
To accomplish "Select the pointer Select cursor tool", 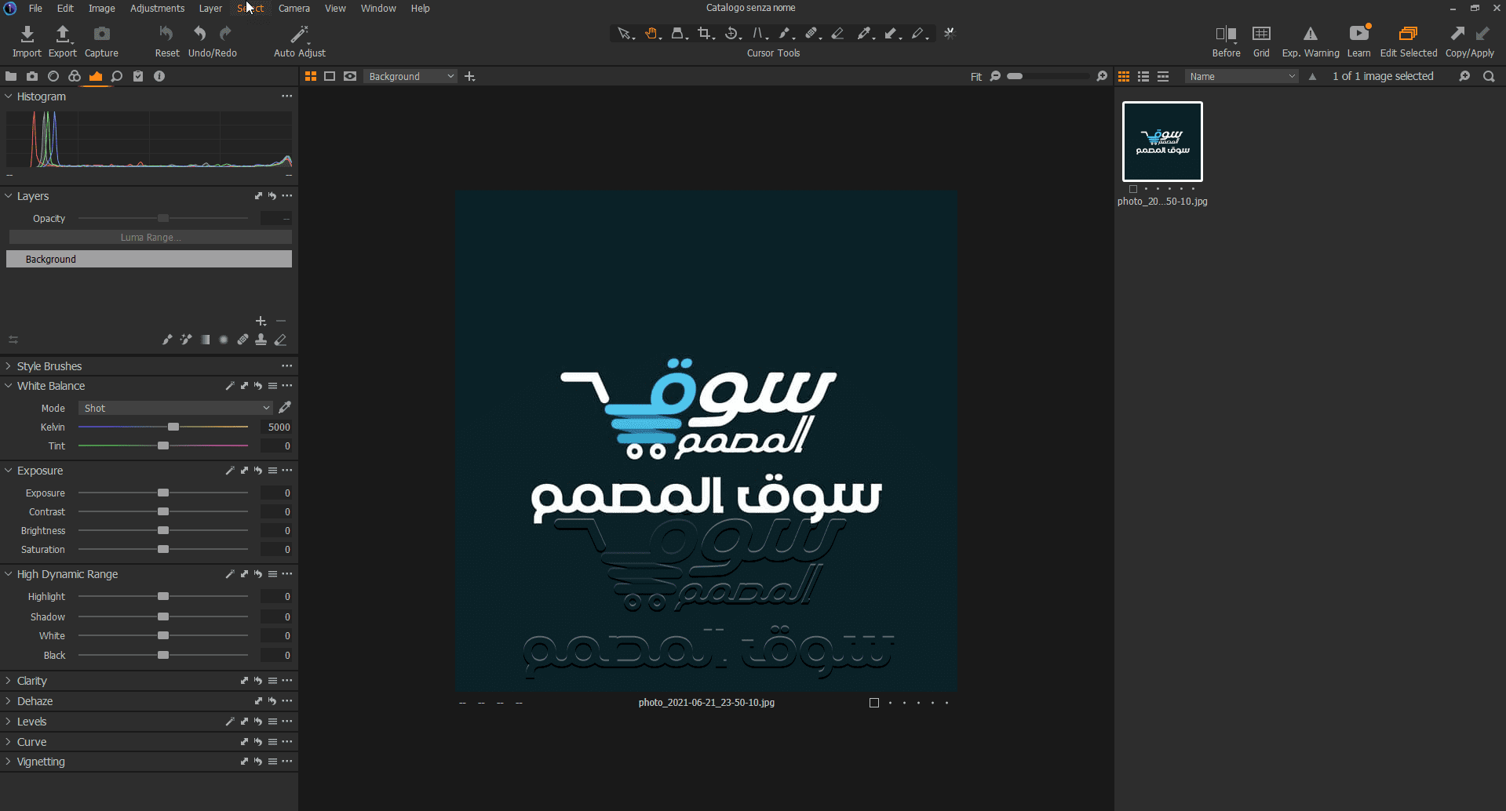I will click(624, 34).
